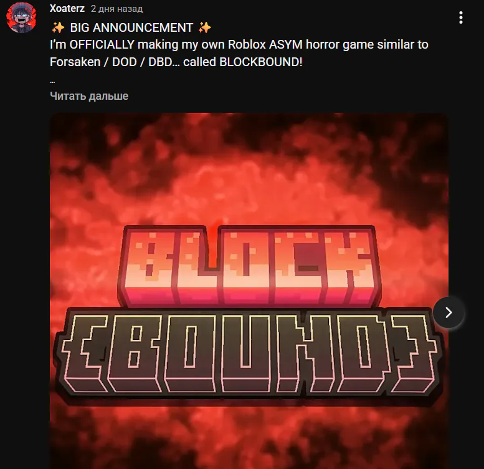Go to the next image in carousel

(448, 312)
